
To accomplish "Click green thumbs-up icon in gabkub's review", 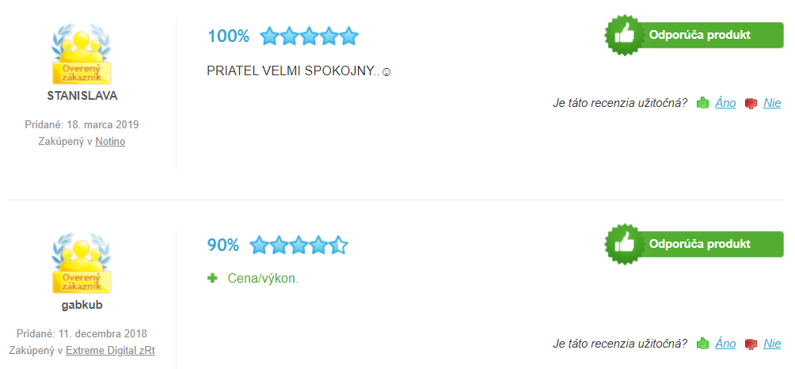I will click(702, 344).
